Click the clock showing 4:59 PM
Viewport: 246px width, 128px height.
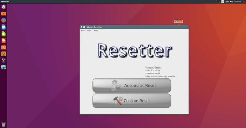point(238,2)
